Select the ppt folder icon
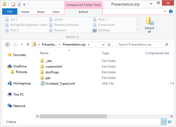The height and width of the screenshot is (127, 176). tap(42, 78)
